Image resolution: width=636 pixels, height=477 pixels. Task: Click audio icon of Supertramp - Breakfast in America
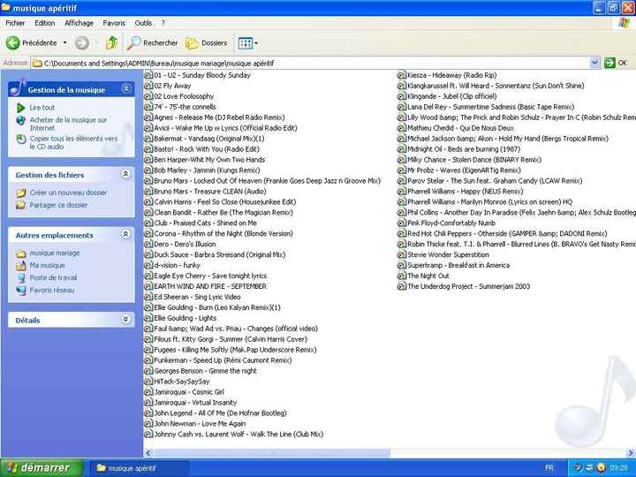pos(402,265)
